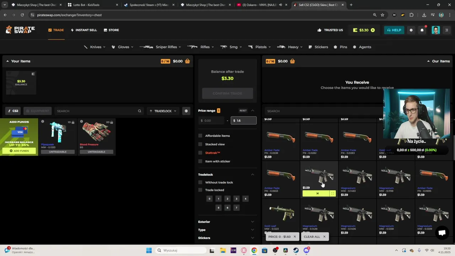Show info for the Pipsqueak item
The width and height of the screenshot is (455, 256).
click(43, 122)
